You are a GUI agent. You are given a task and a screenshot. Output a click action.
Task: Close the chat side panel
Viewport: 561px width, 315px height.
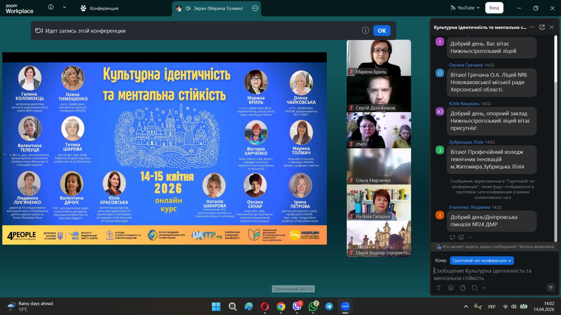click(552, 27)
